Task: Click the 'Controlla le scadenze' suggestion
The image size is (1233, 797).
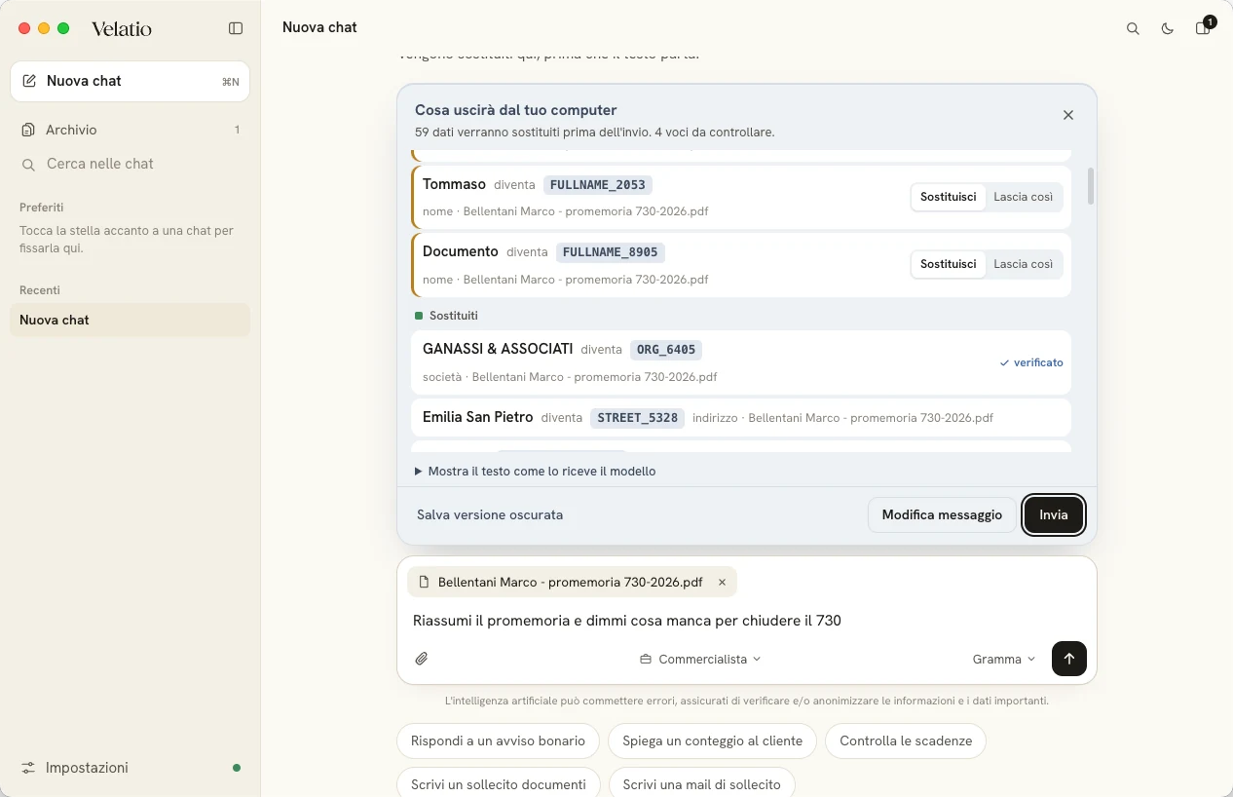Action: [x=906, y=740]
